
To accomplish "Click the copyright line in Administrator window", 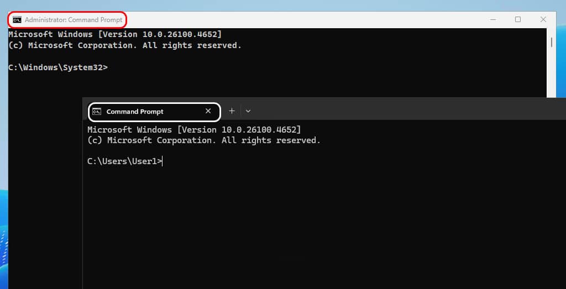I will (x=125, y=45).
